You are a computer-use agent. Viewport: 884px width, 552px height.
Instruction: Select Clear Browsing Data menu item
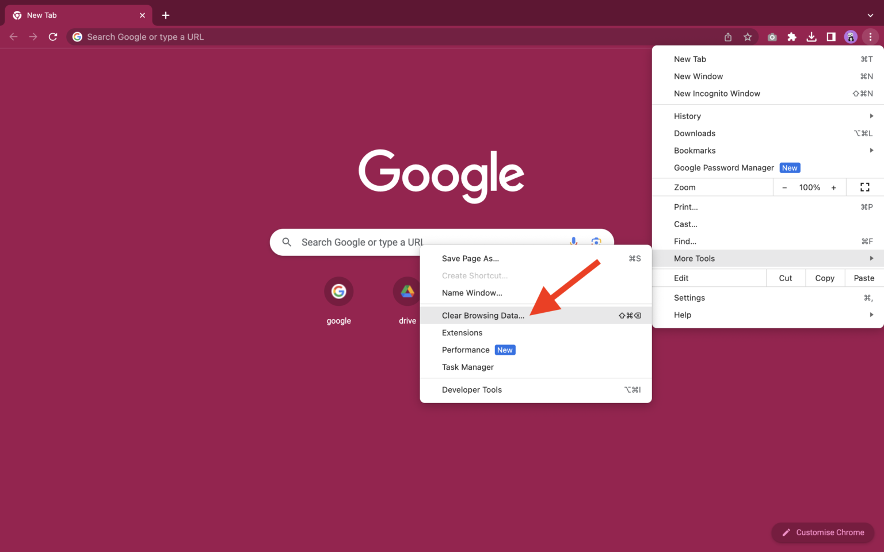pos(483,316)
